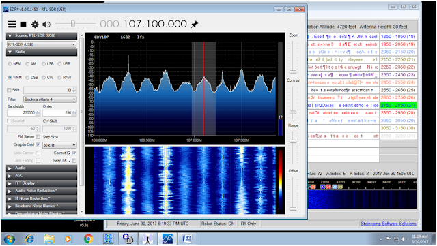
Task: Expand the AGC panel
Action: pos(42,176)
